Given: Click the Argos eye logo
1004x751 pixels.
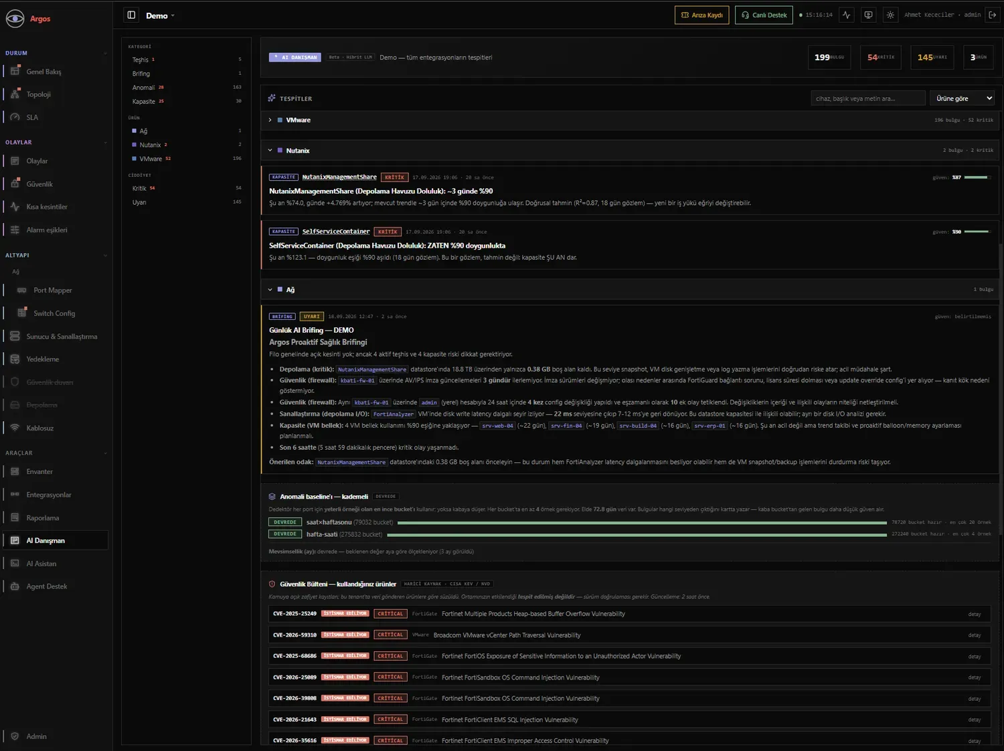Looking at the screenshot, I should tap(15, 19).
